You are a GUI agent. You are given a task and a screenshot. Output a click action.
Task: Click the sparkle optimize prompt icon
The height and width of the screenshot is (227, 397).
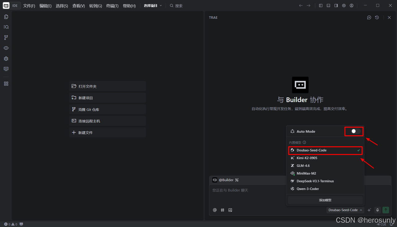[369, 210]
